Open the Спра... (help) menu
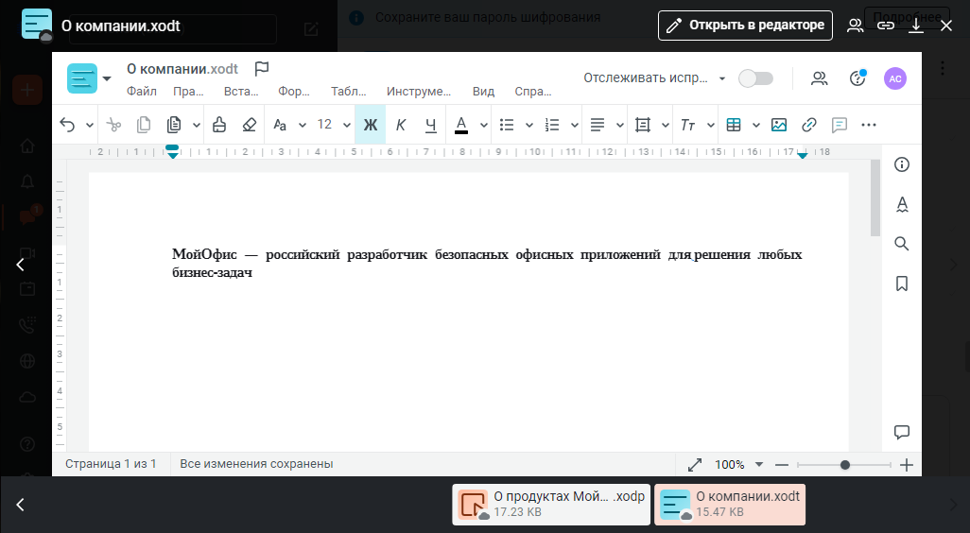The width and height of the screenshot is (970, 533). click(533, 92)
